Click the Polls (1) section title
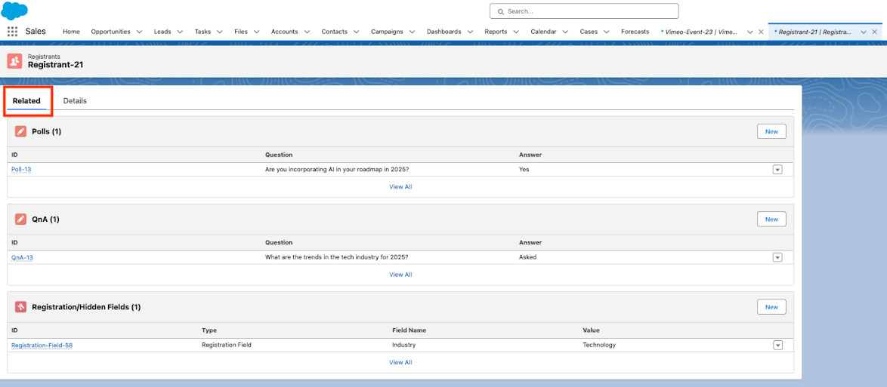Viewport: 887px width, 387px height. pos(46,131)
